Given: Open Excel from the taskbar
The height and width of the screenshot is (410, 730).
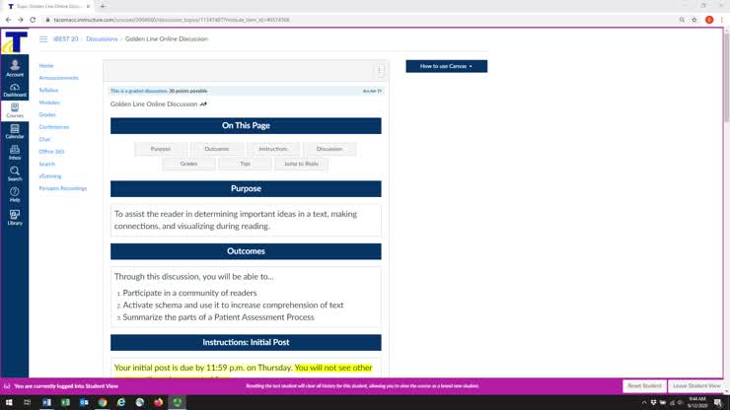Looking at the screenshot, I should coord(65,402).
